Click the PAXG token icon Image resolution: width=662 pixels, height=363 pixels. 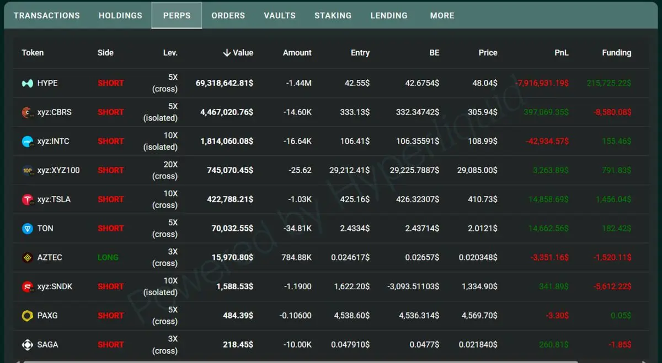point(28,316)
